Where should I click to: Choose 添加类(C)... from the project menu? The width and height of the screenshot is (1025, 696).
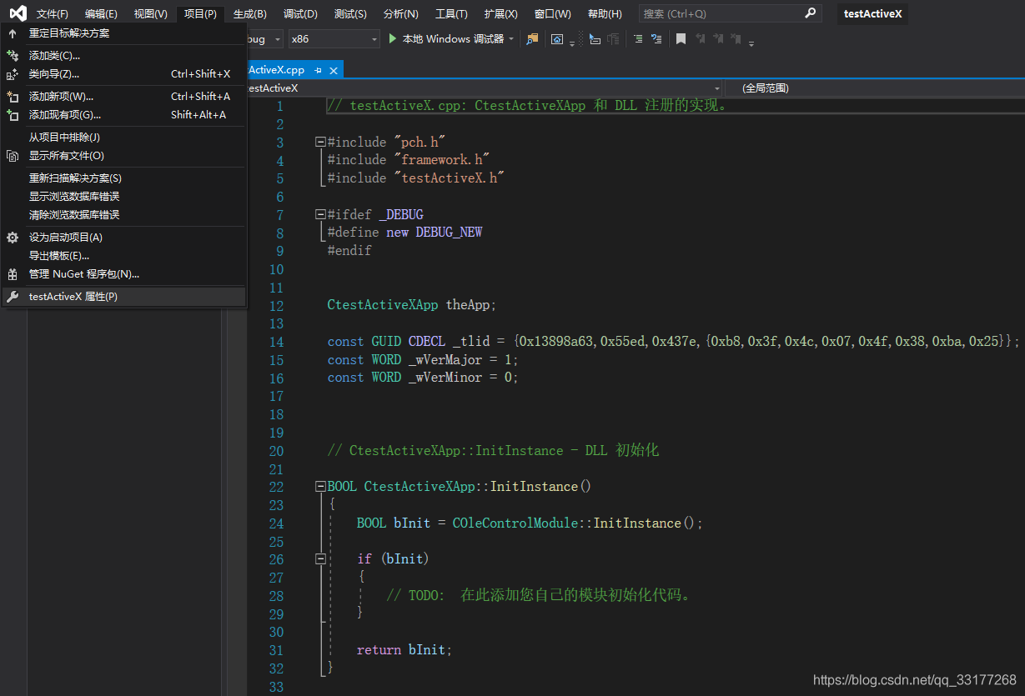54,55
